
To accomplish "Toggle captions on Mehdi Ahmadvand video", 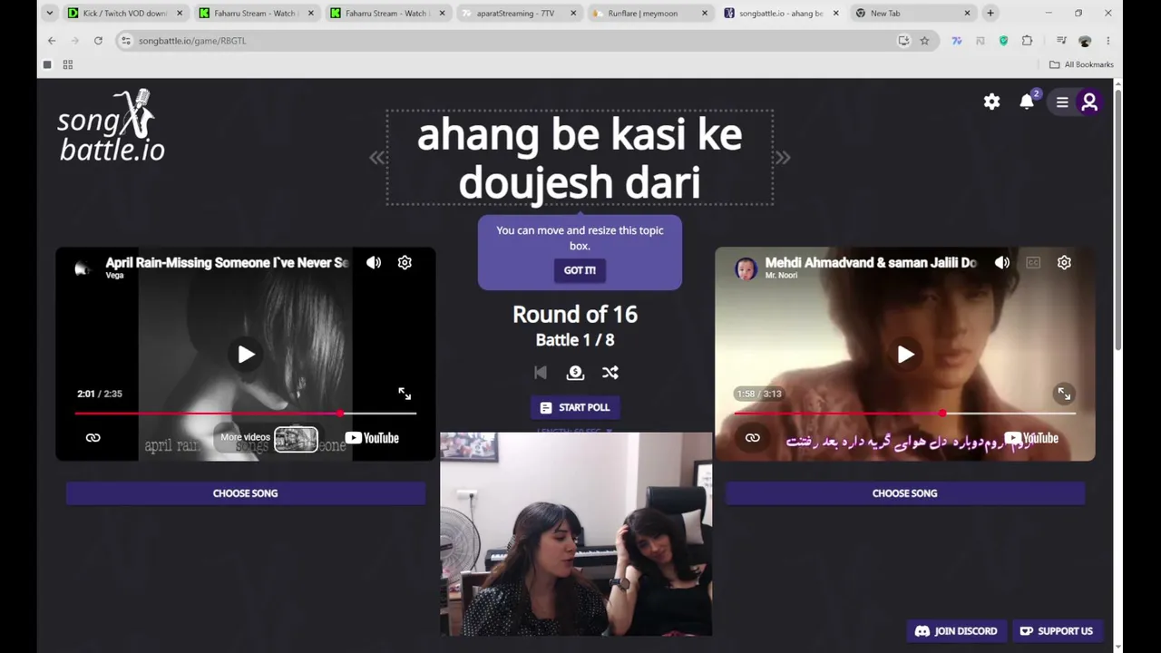I will pyautogui.click(x=1033, y=263).
